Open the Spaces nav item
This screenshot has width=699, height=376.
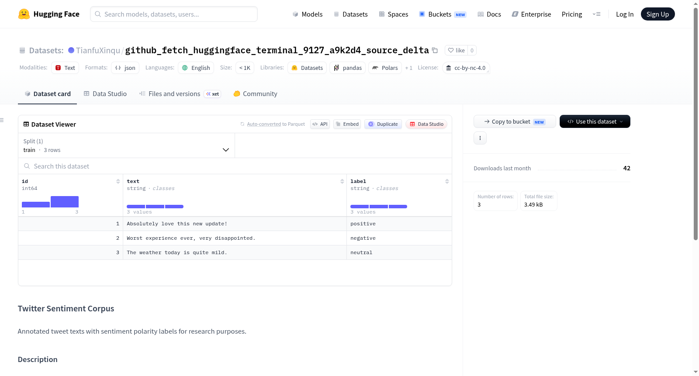pyautogui.click(x=393, y=14)
